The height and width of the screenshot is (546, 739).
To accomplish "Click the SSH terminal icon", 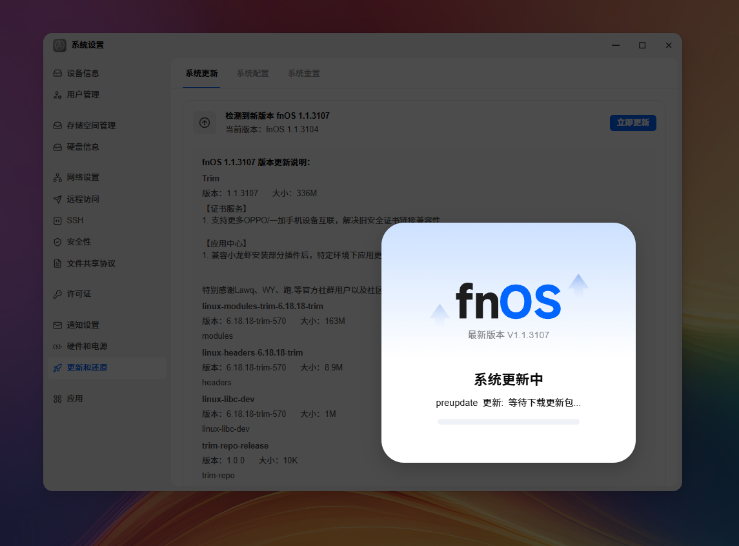I will click(57, 221).
